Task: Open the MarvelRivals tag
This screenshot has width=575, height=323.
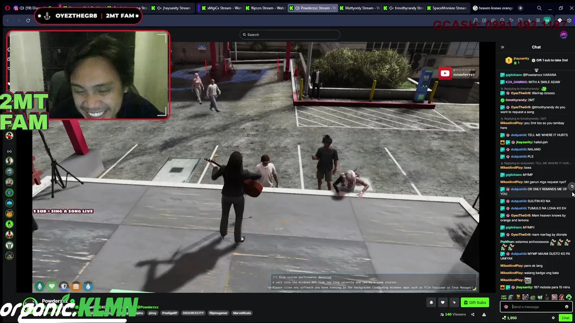Action: click(242, 313)
